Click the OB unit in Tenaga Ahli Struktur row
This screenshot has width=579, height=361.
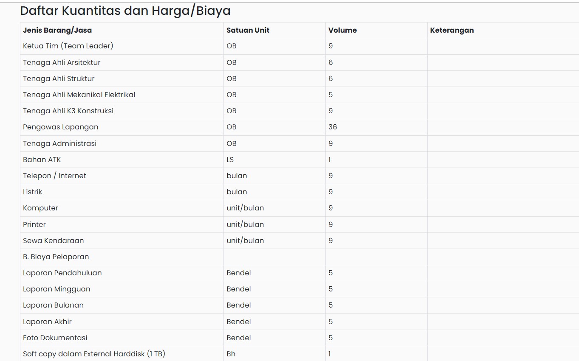point(232,78)
